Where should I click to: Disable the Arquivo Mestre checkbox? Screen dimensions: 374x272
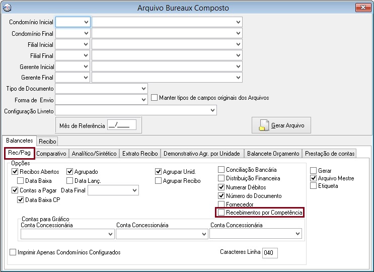[314, 178]
